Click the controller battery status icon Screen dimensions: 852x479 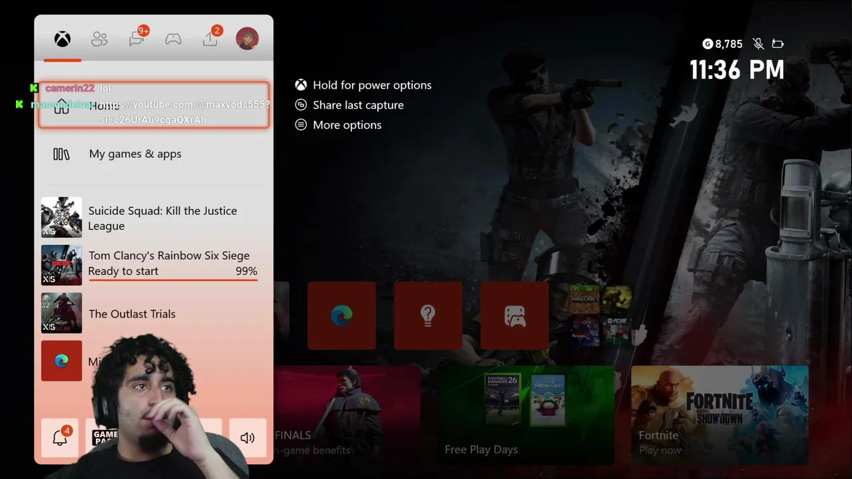[777, 44]
